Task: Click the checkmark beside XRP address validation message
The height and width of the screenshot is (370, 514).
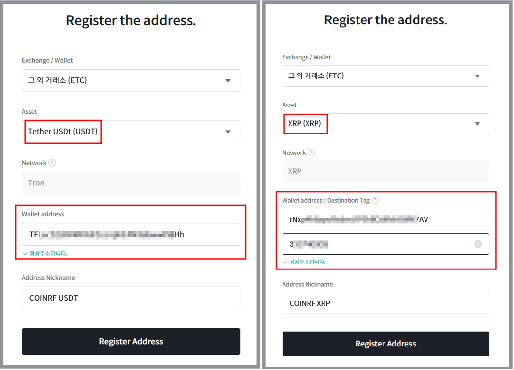Action: [286, 262]
